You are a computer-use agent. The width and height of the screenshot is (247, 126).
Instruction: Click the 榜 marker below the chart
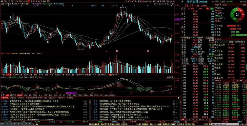[117, 51]
